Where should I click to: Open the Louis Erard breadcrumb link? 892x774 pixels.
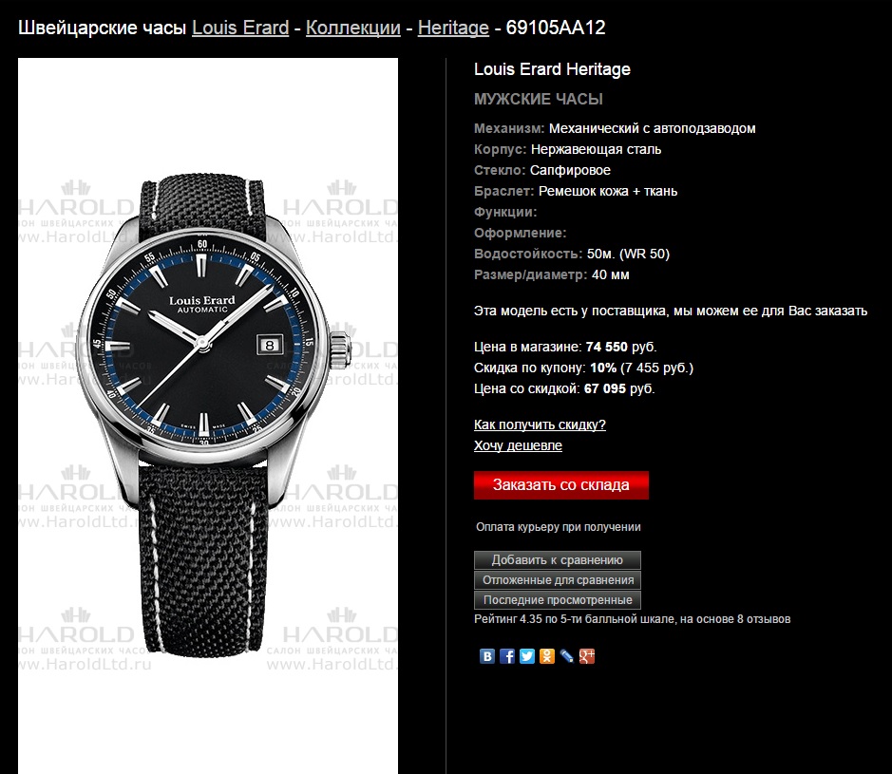click(x=240, y=28)
